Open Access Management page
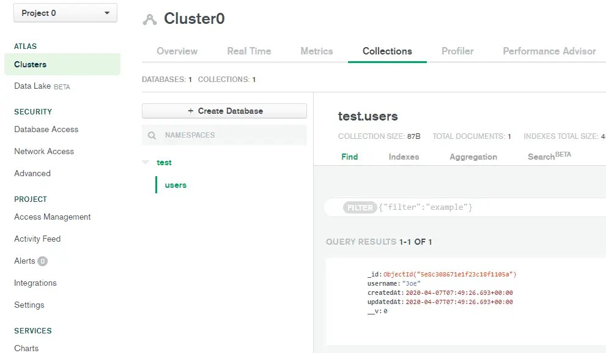Viewport: 606px width, 353px height. [53, 217]
